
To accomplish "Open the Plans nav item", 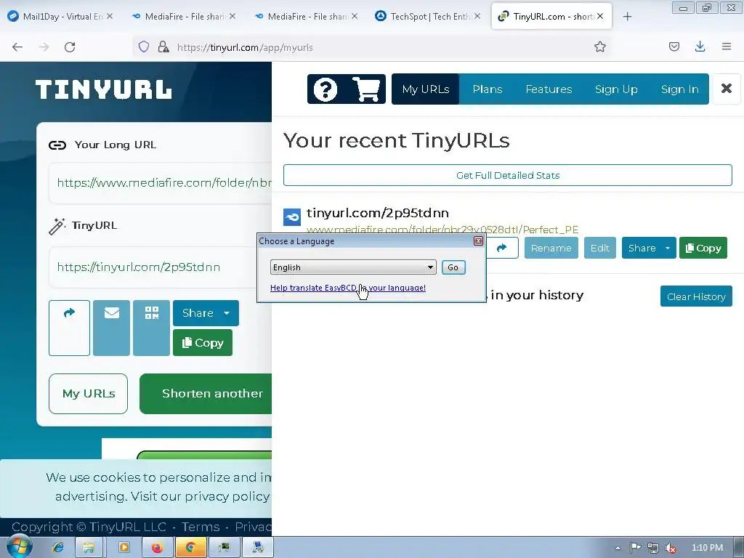I will [488, 89].
